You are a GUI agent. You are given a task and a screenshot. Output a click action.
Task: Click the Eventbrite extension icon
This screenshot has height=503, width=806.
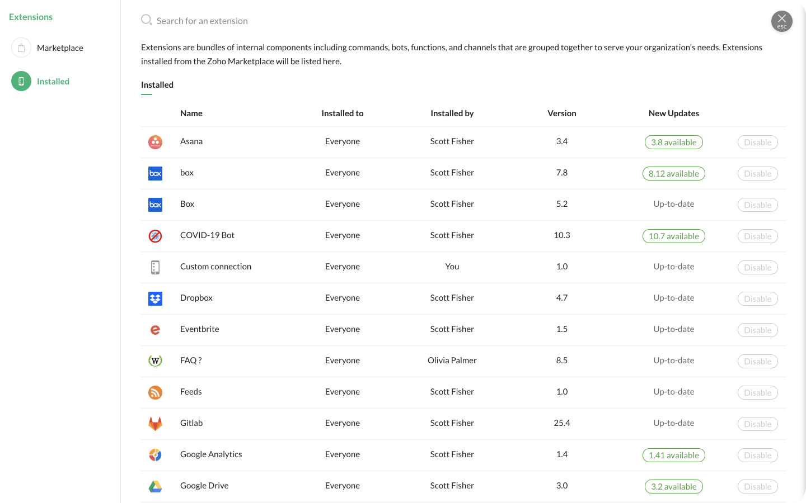(155, 330)
